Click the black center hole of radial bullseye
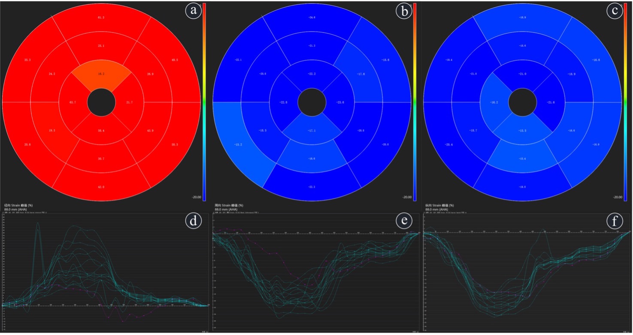 (x=101, y=102)
